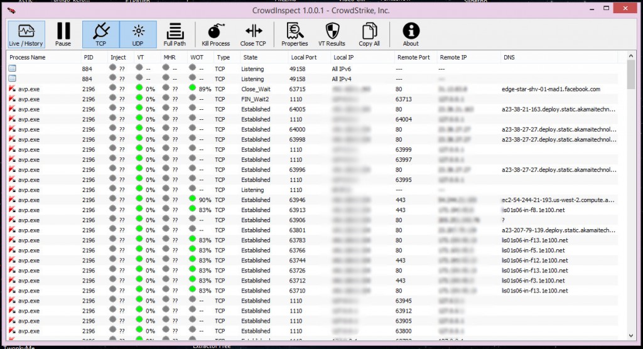Select row with remote port 64004
The image size is (643, 349).
[313, 119]
